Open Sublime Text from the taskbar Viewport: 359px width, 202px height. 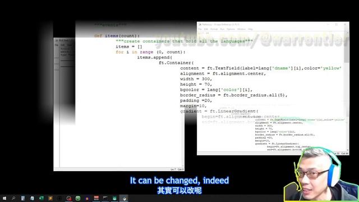(50, 198)
